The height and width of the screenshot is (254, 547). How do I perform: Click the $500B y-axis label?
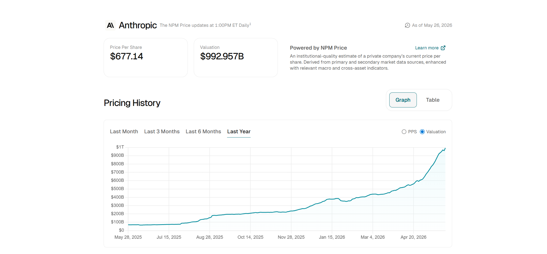(117, 189)
